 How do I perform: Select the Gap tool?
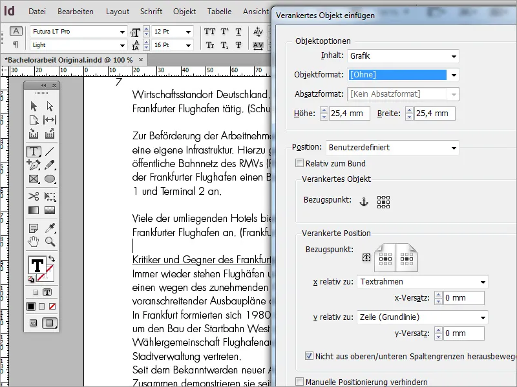pyautogui.click(x=50, y=120)
